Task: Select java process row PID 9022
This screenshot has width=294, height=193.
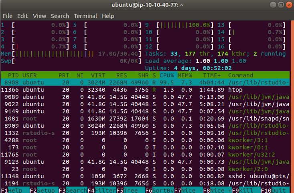Action: click(145, 104)
